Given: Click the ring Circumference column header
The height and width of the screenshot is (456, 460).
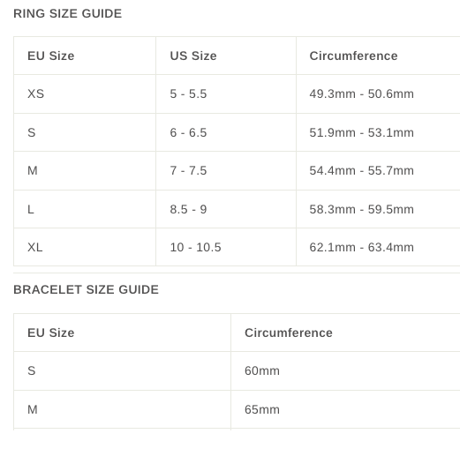Looking at the screenshot, I should click(378, 56).
